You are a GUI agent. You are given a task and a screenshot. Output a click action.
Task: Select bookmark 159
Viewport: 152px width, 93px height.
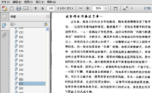21,74
